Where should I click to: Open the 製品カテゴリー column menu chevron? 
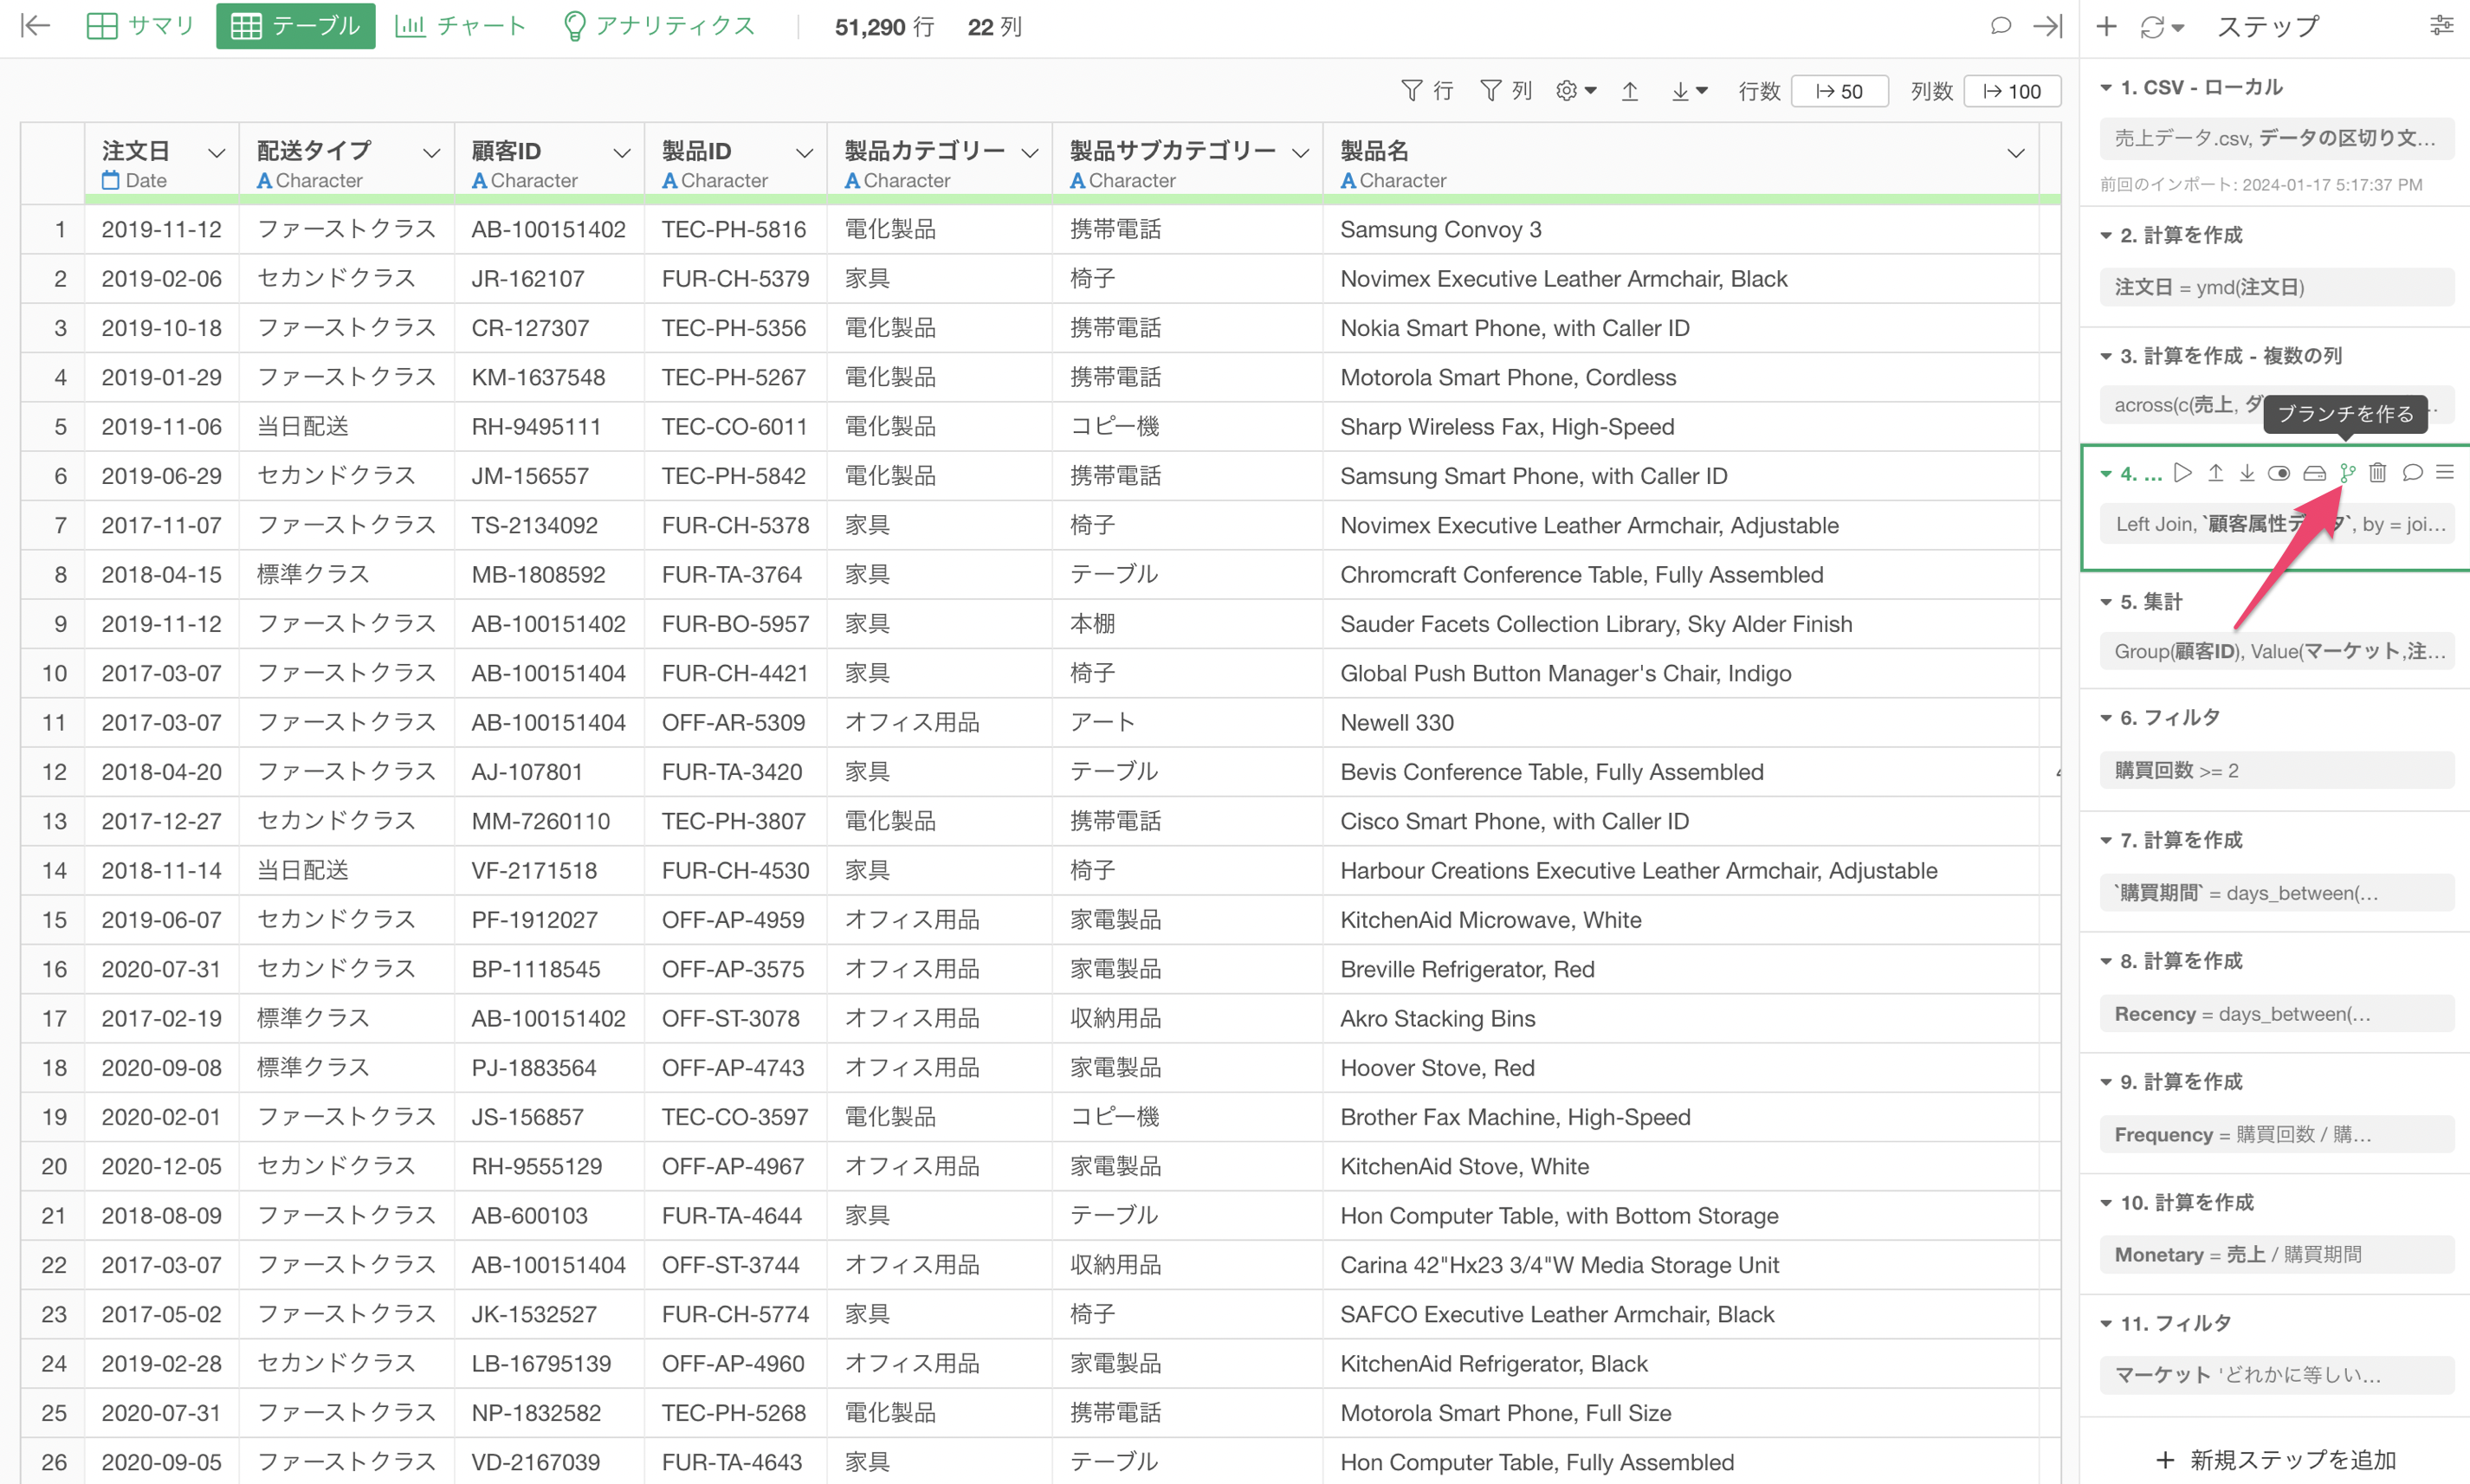coord(1030,153)
